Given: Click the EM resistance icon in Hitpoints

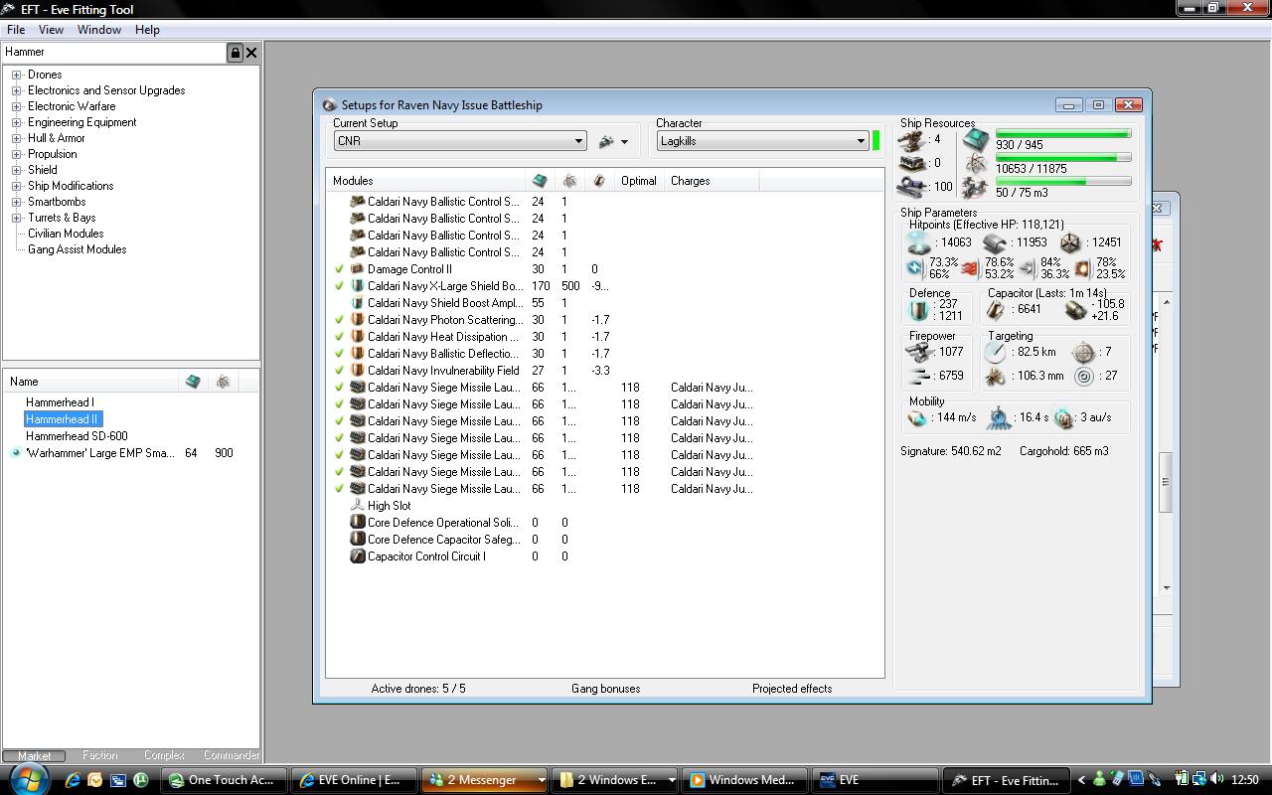Looking at the screenshot, I should [914, 268].
